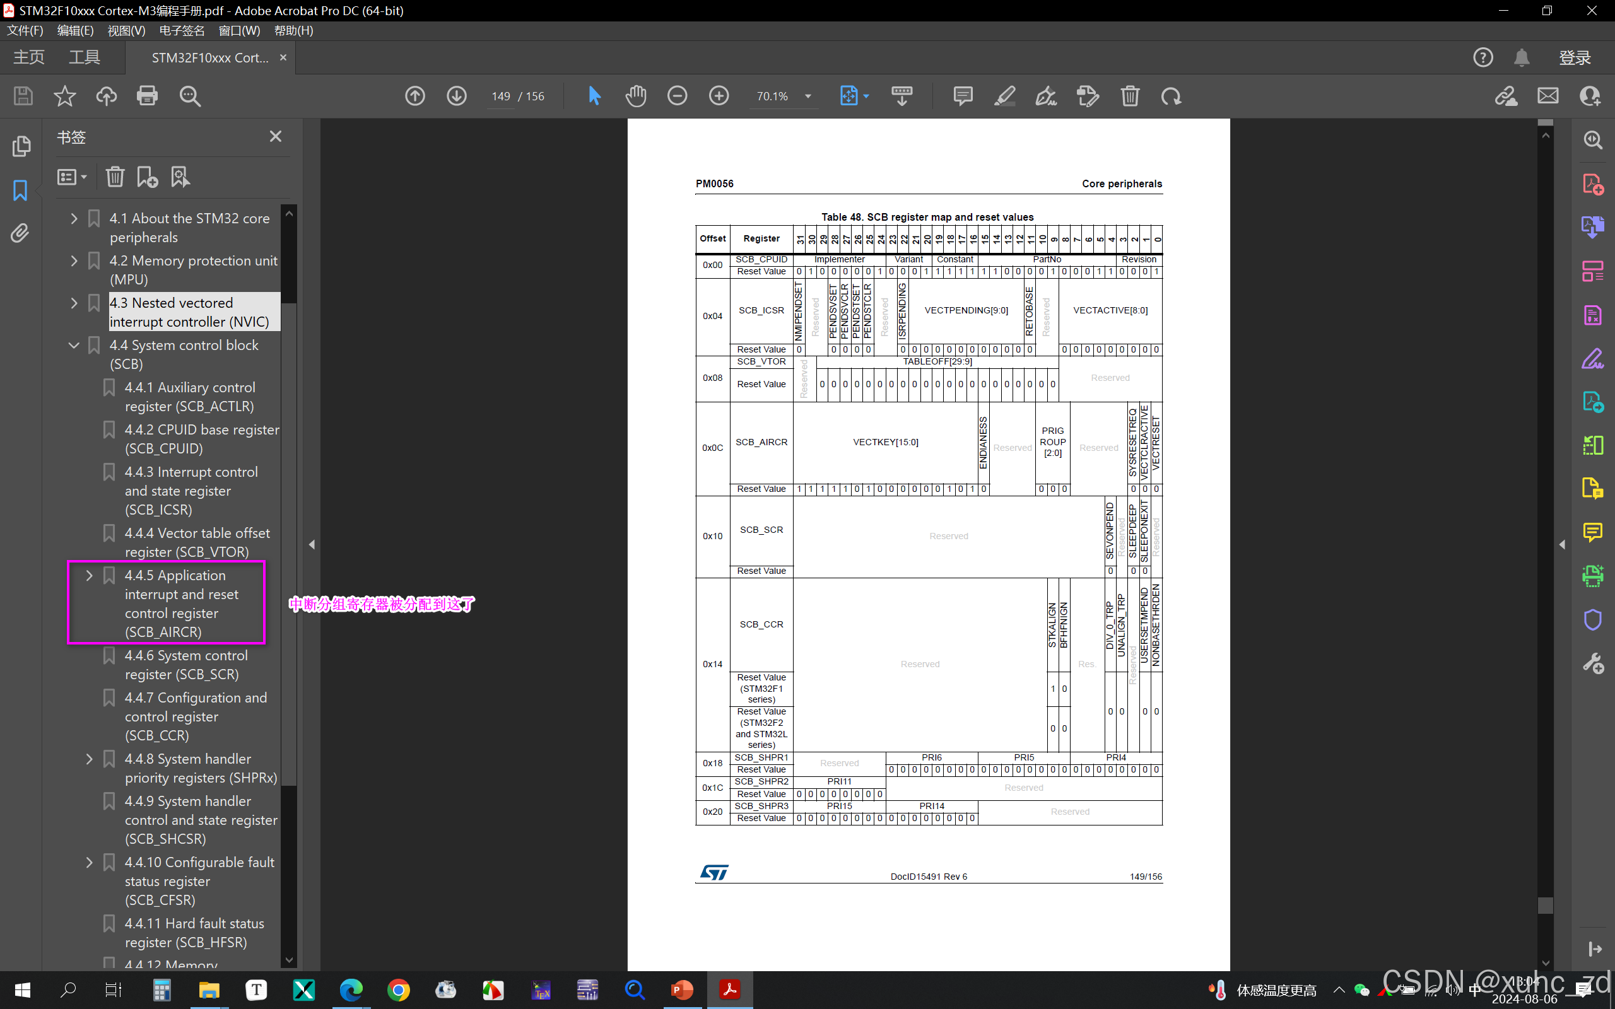Open the page thumbnails panel
This screenshot has height=1009, width=1615.
21,146
